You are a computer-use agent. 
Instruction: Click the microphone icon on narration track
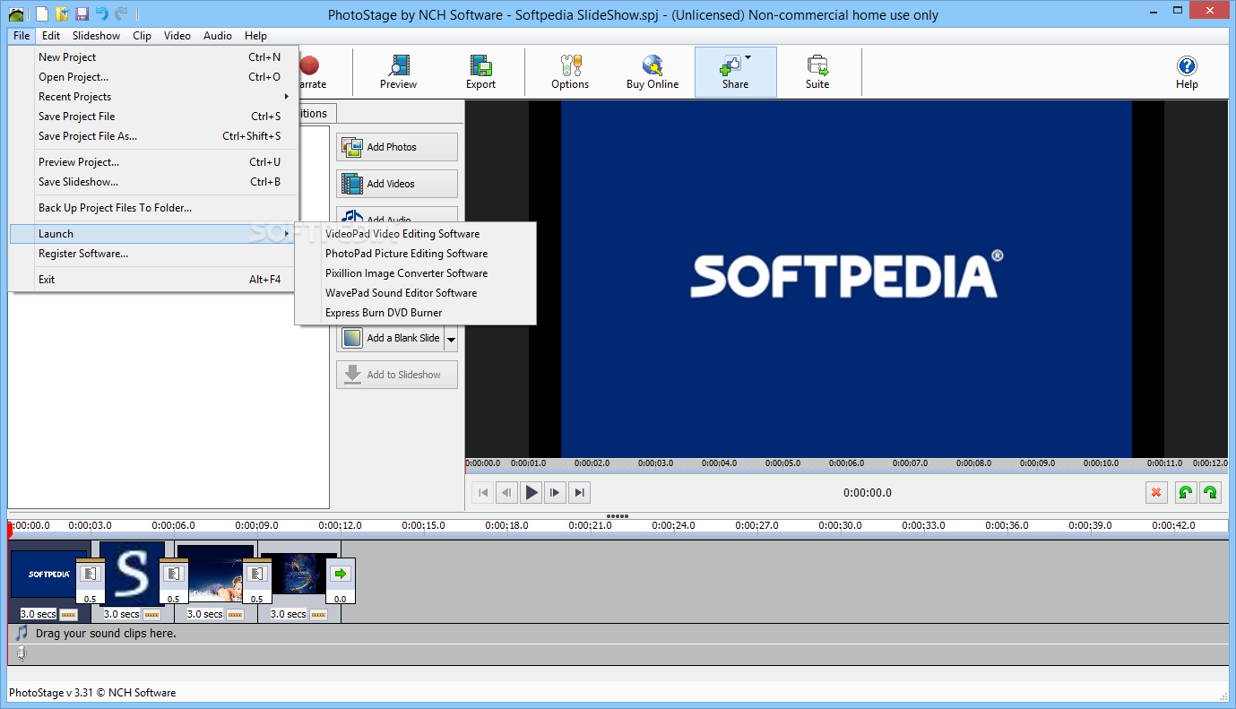pyautogui.click(x=22, y=654)
